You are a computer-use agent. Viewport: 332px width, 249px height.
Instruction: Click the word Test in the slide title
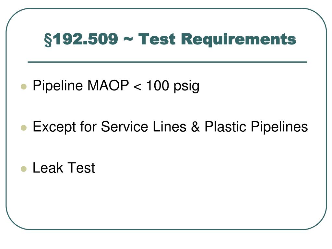pyautogui.click(x=157, y=39)
